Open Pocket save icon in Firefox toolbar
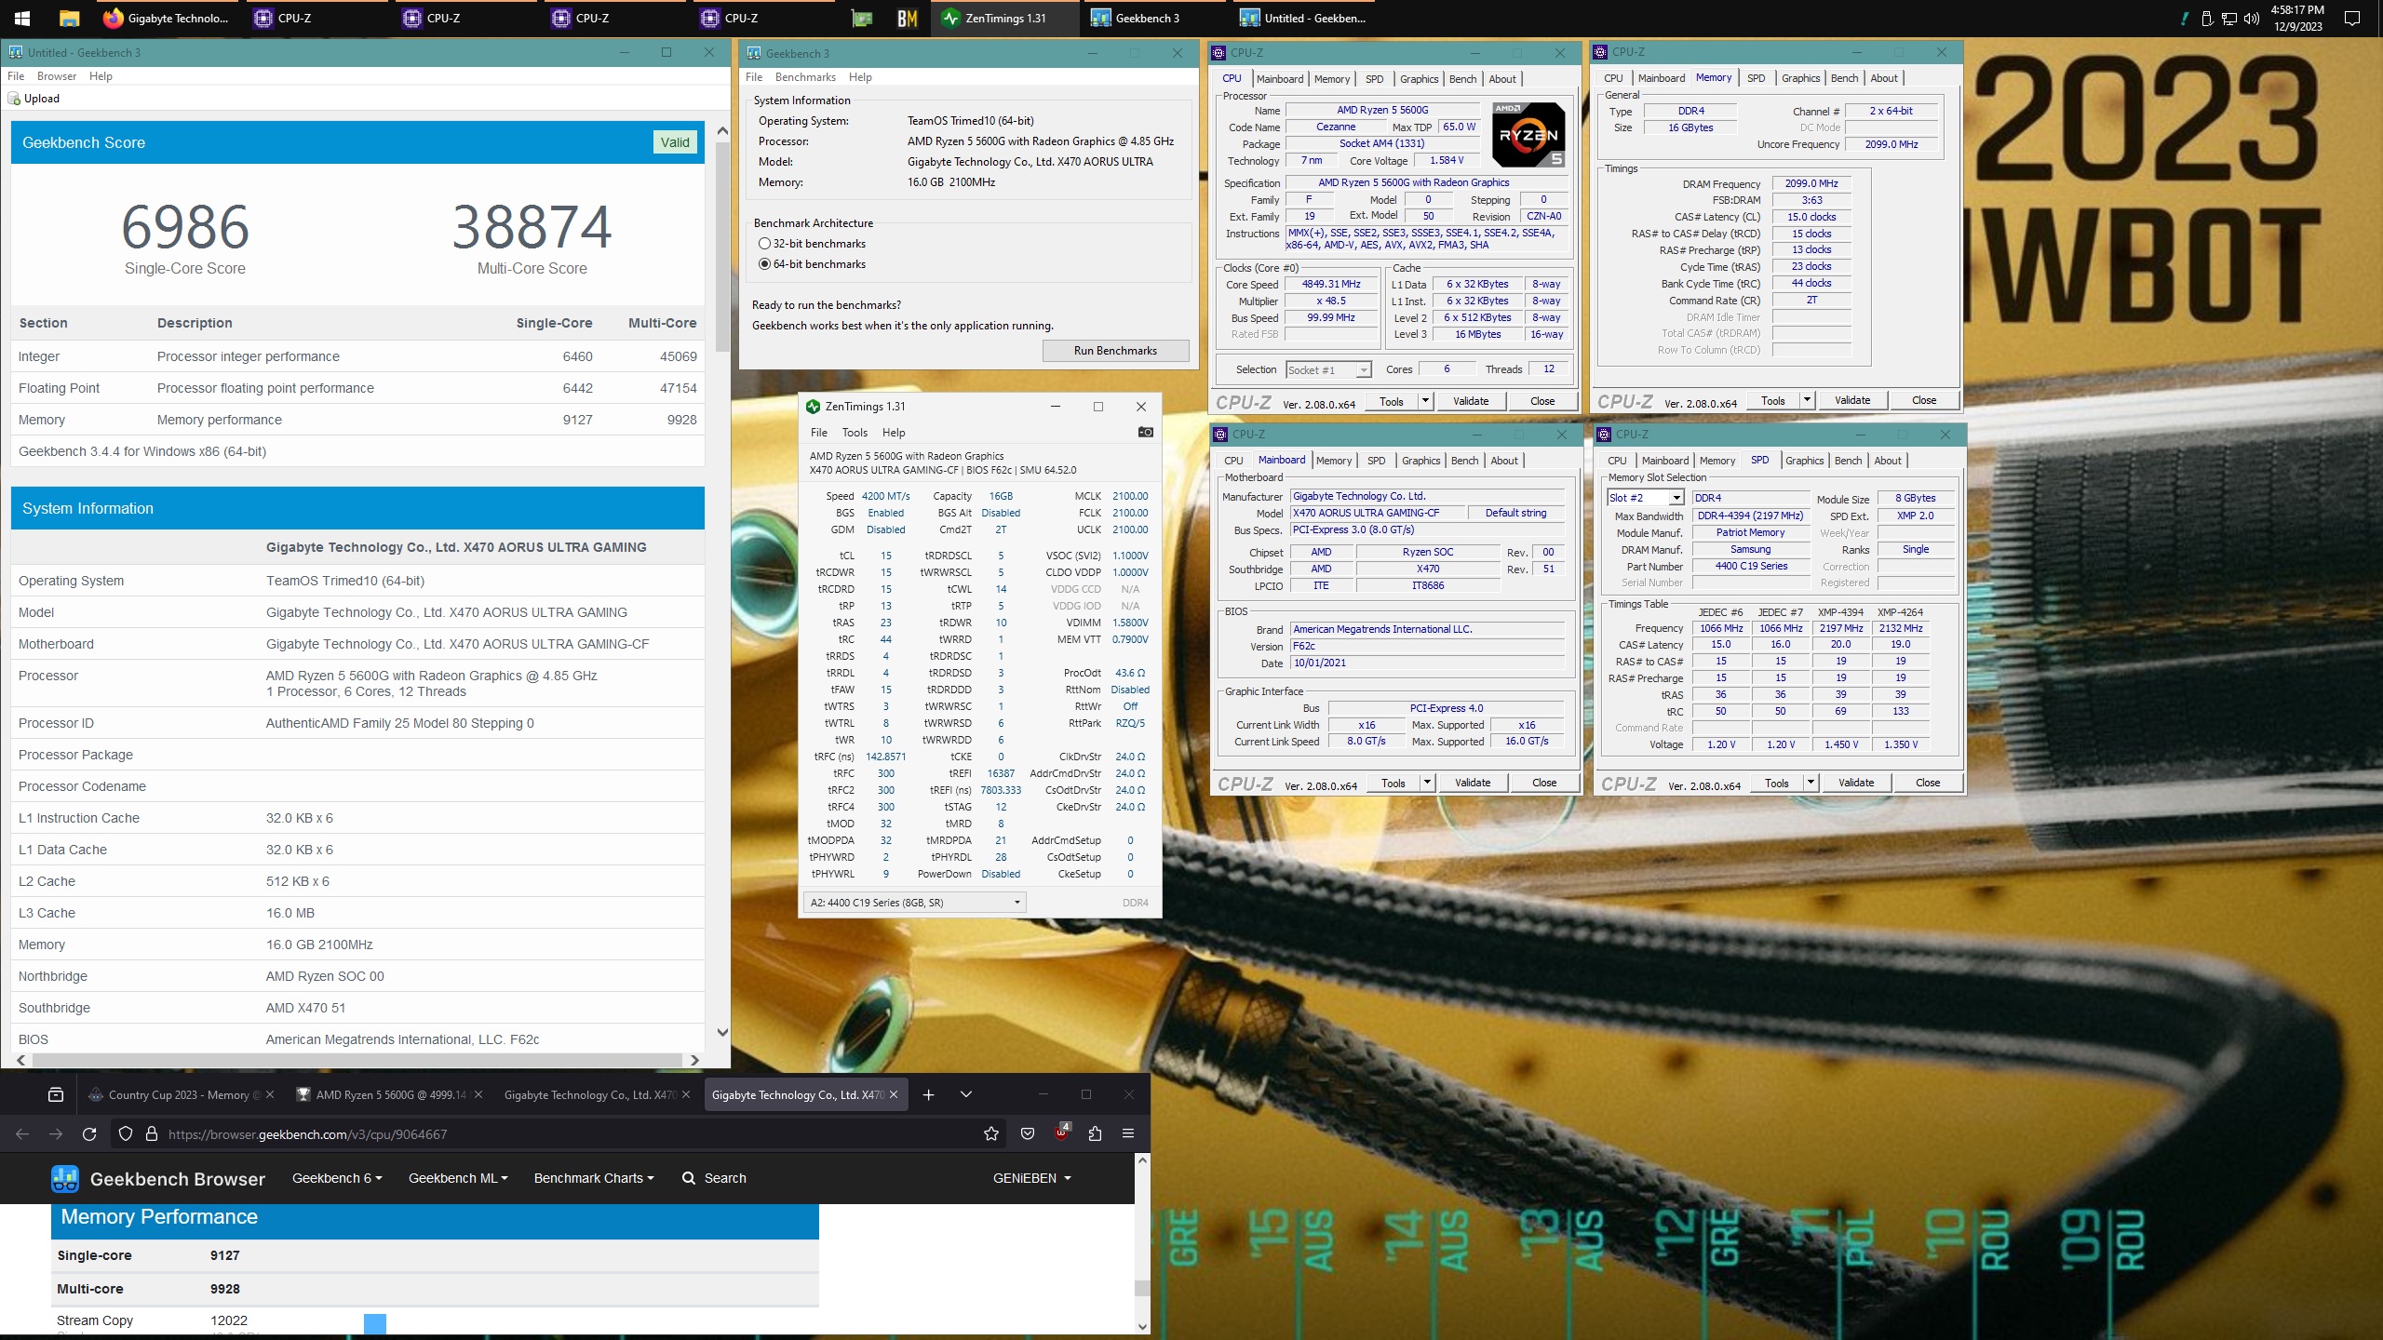Screen dimensions: 2383x1340 point(1028,1133)
